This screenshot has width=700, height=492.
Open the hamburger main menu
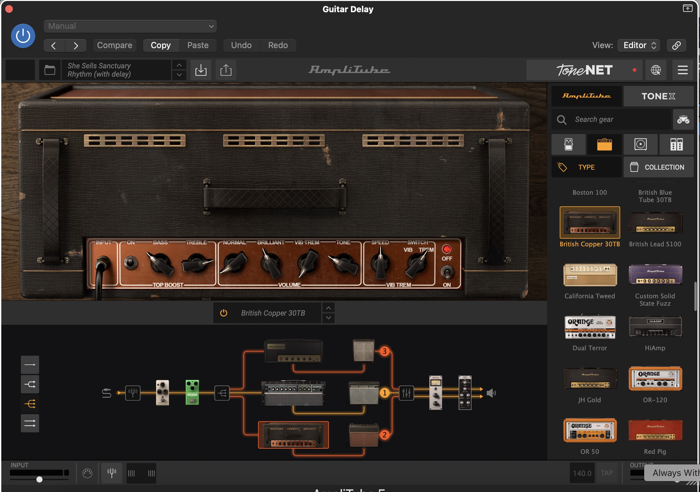coord(683,70)
